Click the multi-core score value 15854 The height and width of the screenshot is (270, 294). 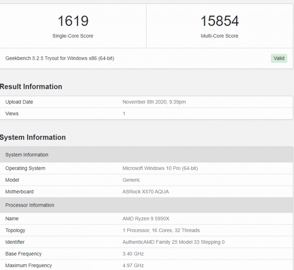220,21
